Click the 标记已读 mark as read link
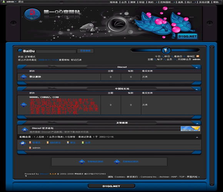Viewport: 223px width, 192px height. (76, 60)
